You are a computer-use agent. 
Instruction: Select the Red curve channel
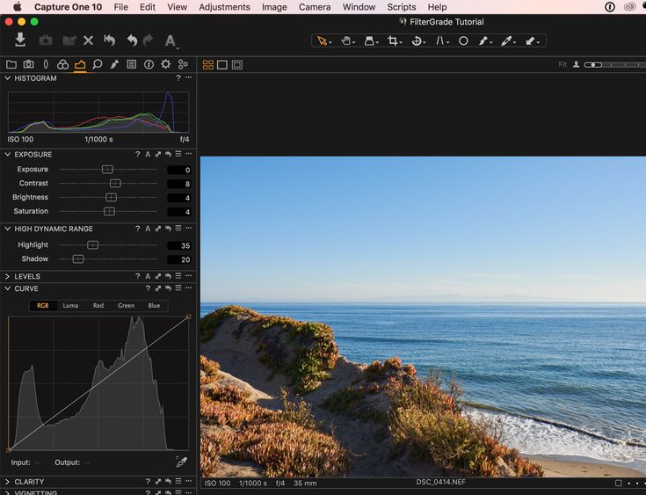tap(98, 305)
